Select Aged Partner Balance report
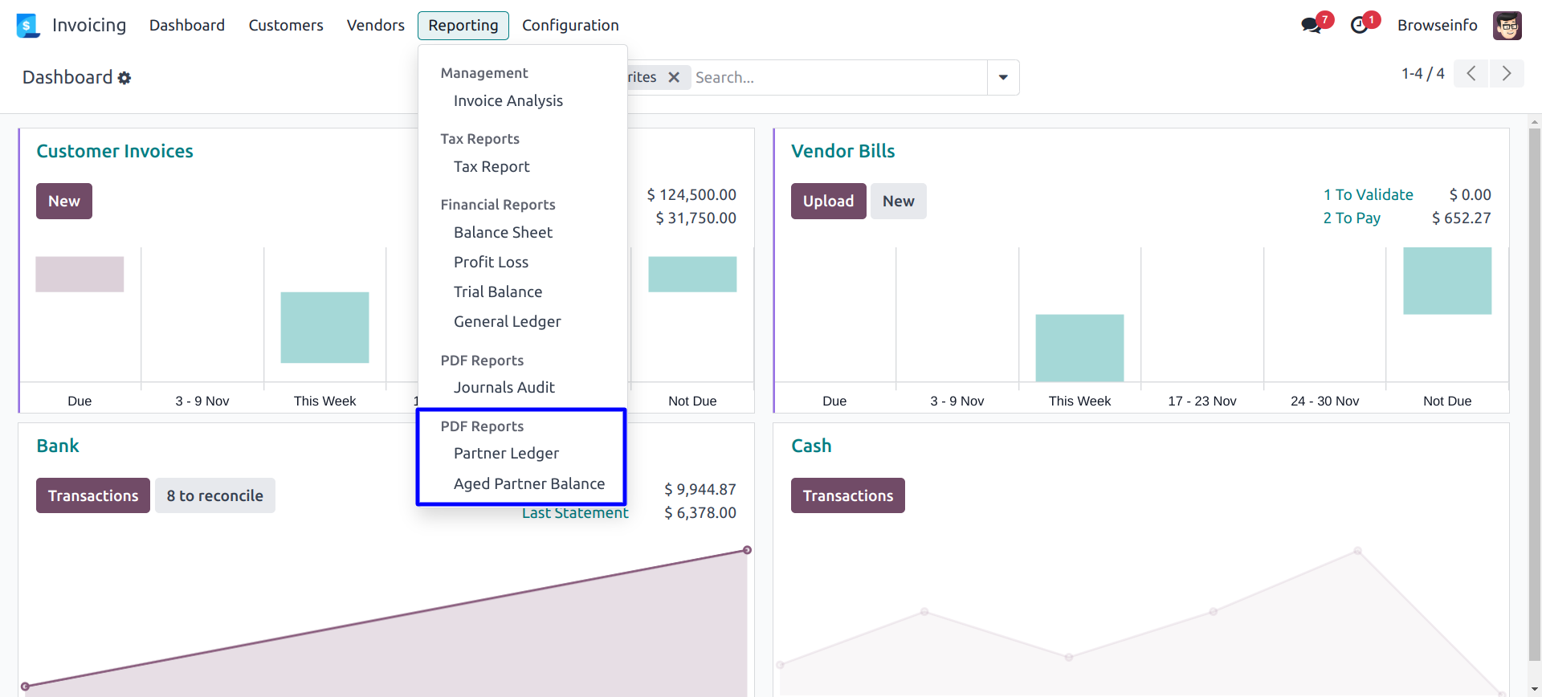Image resolution: width=1542 pixels, height=697 pixels. click(529, 483)
